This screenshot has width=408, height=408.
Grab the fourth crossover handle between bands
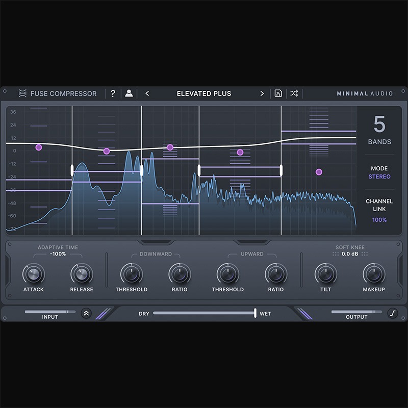pos(281,170)
